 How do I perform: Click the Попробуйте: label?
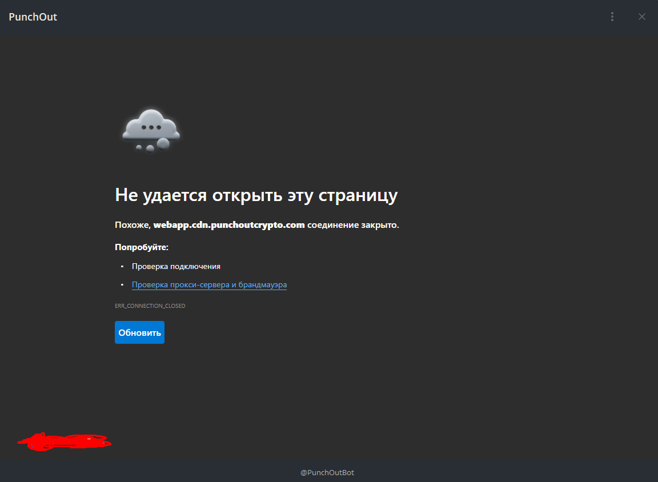142,247
